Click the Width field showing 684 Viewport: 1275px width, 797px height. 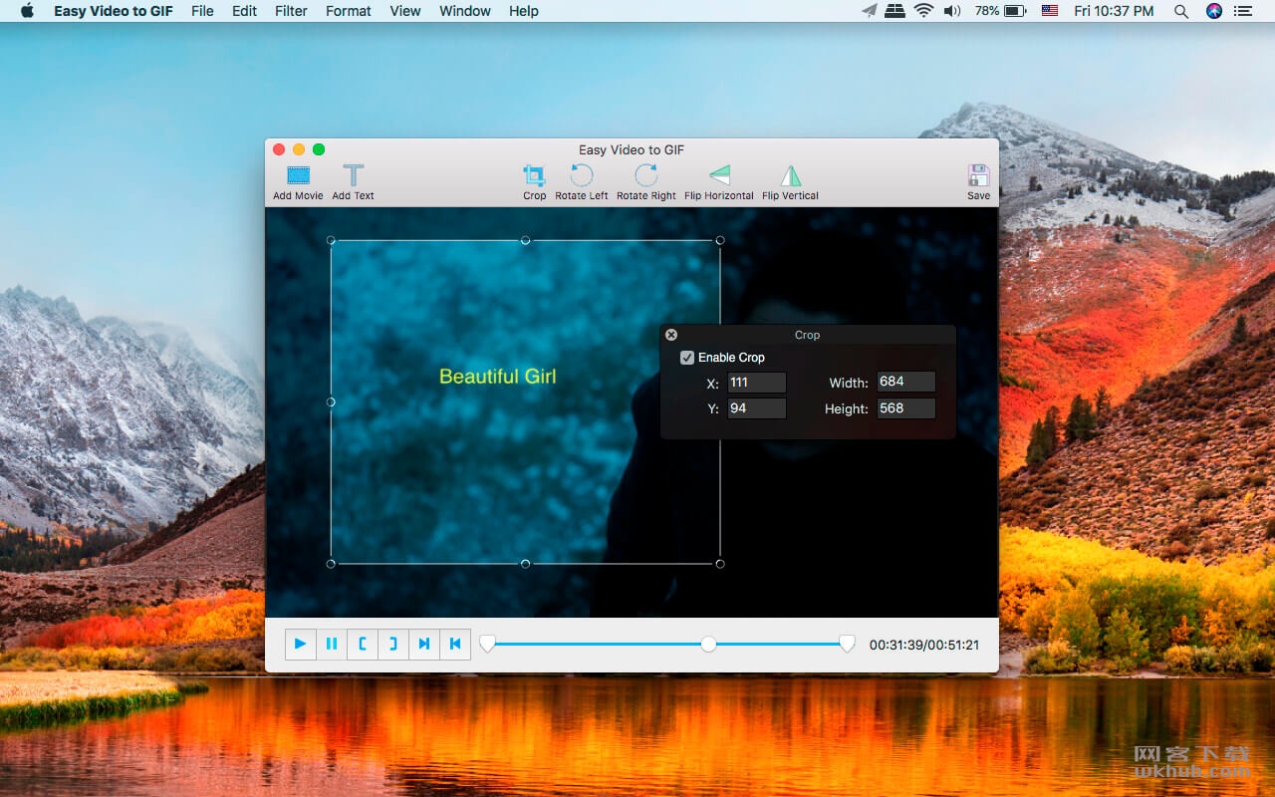tap(906, 382)
